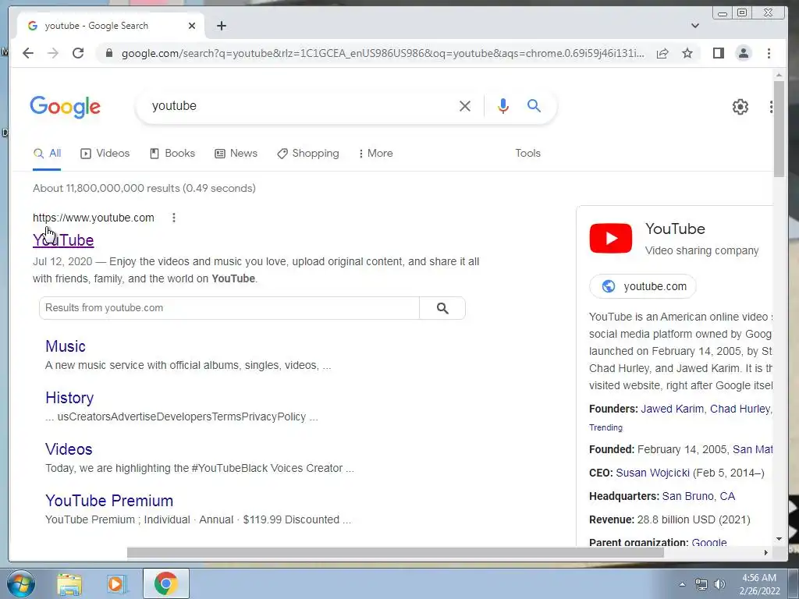Open the share page icon in address bar
This screenshot has width=799, height=599.
(x=662, y=54)
